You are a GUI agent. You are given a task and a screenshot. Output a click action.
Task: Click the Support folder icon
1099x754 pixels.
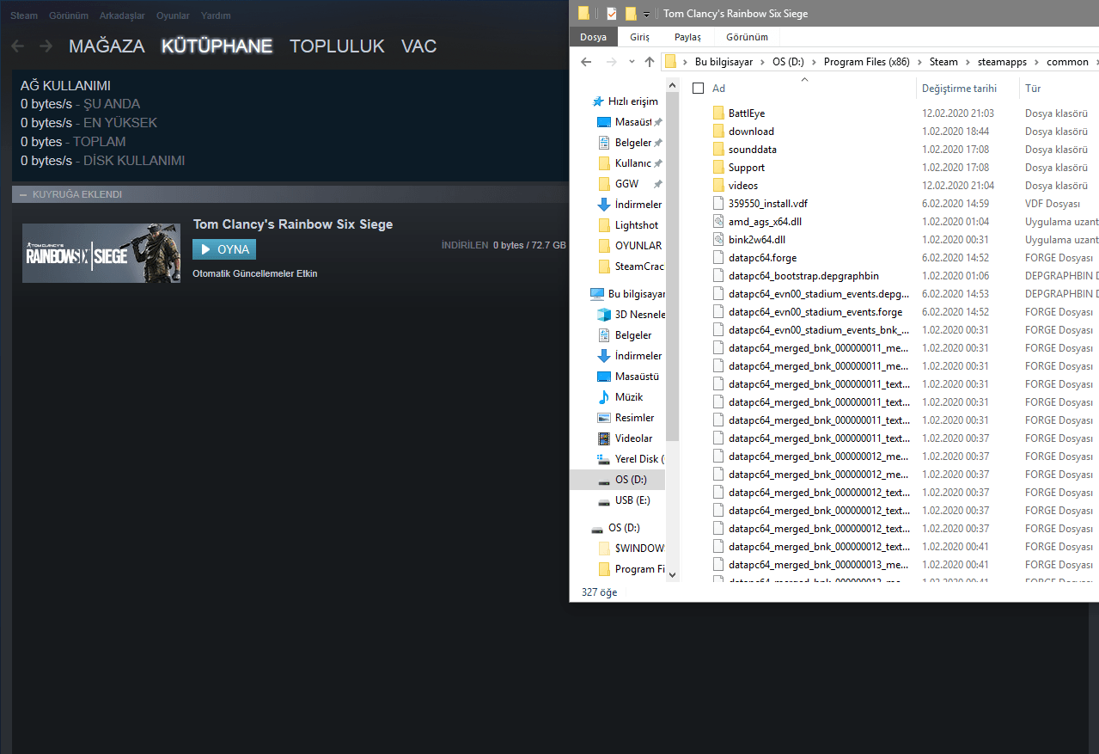pos(719,168)
